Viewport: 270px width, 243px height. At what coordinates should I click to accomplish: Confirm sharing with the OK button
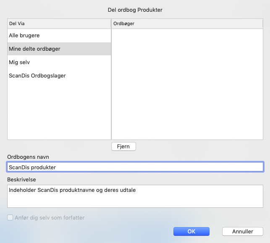[x=191, y=232]
